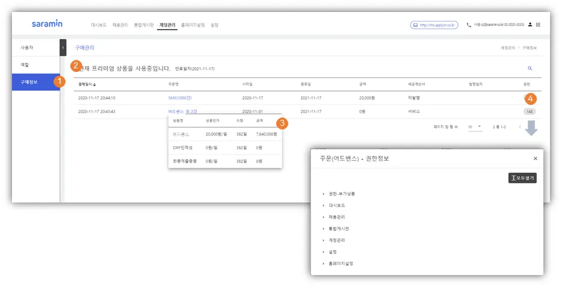
Task: Open the rows-per-page dropdown showing 10
Action: click(x=474, y=126)
